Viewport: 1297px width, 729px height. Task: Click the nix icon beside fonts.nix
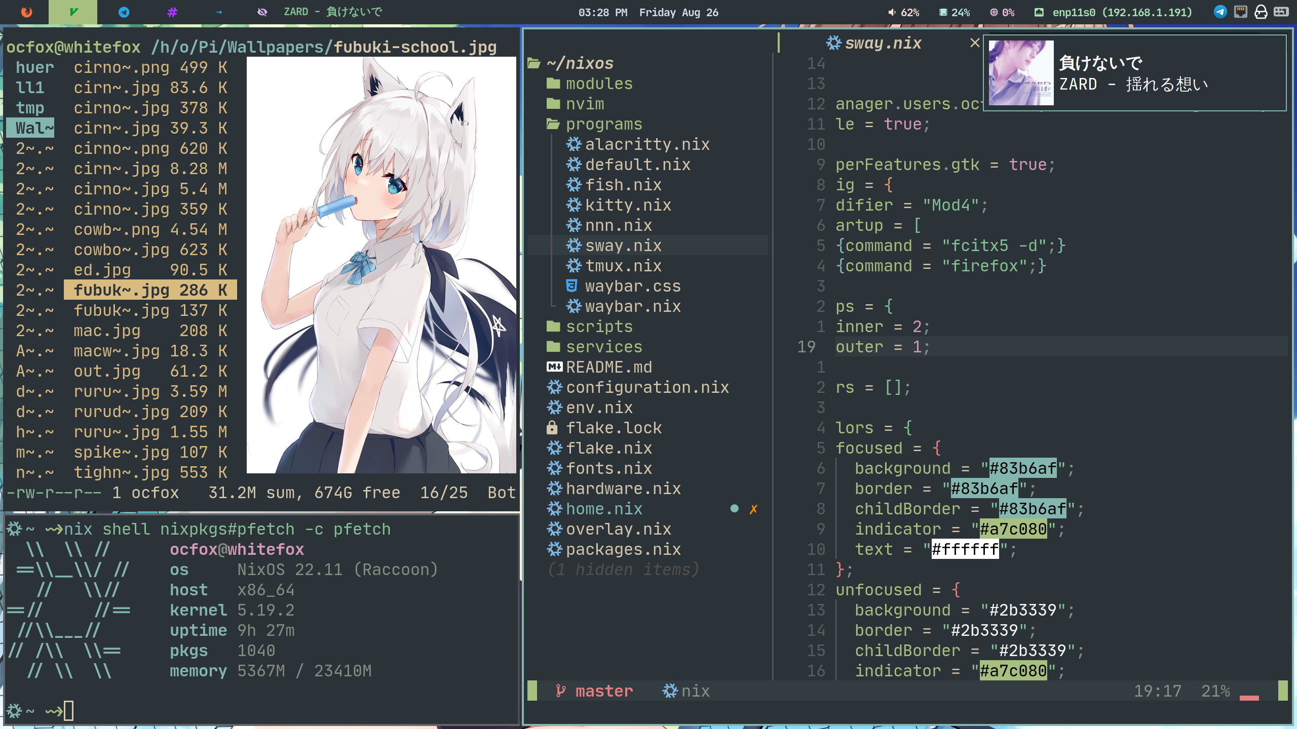pyautogui.click(x=554, y=468)
